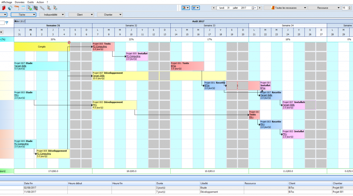Select the Projet 003 Développement task
The image size is (353, 196).
(x=114, y=105)
